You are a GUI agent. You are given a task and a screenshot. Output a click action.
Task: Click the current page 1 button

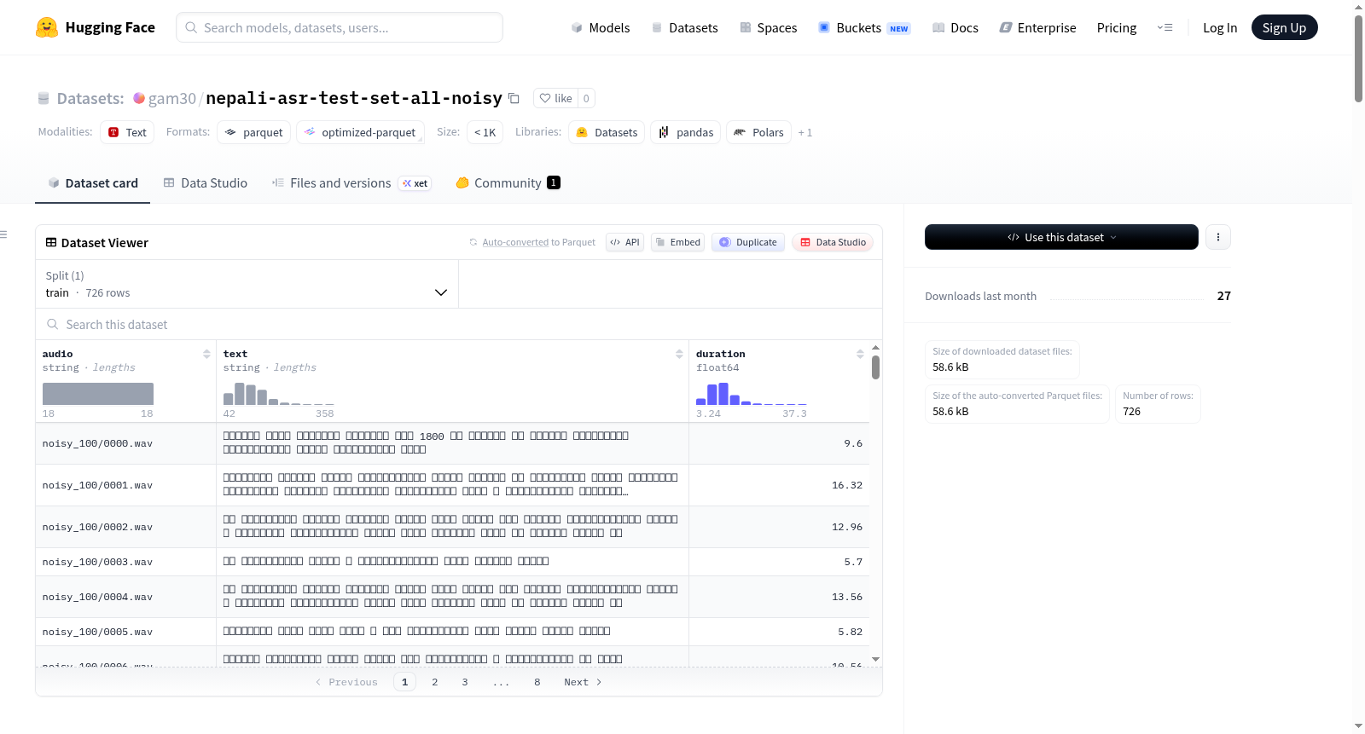(404, 682)
